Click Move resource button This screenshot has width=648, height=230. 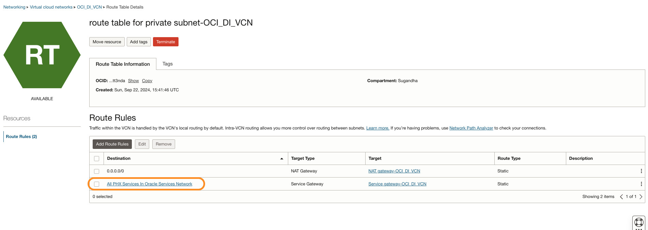107,42
